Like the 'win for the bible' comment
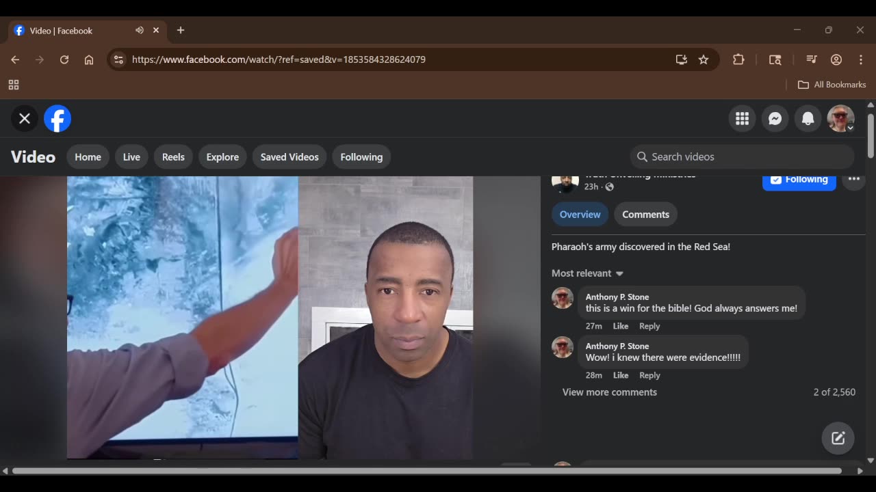Image resolution: width=876 pixels, height=492 pixels. pos(621,326)
